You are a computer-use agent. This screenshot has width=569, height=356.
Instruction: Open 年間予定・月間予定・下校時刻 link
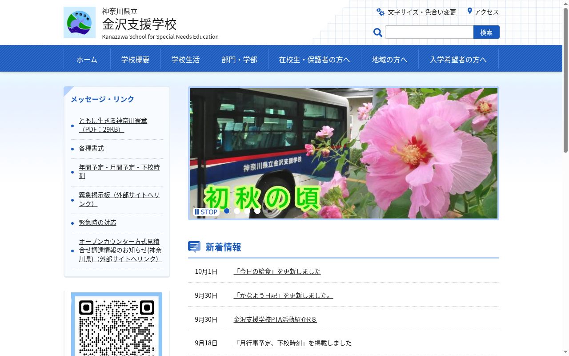(119, 172)
